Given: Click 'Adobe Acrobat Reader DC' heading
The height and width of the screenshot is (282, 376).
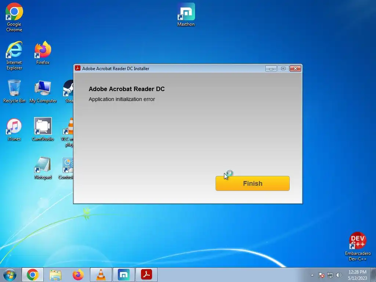Looking at the screenshot, I should tap(127, 89).
